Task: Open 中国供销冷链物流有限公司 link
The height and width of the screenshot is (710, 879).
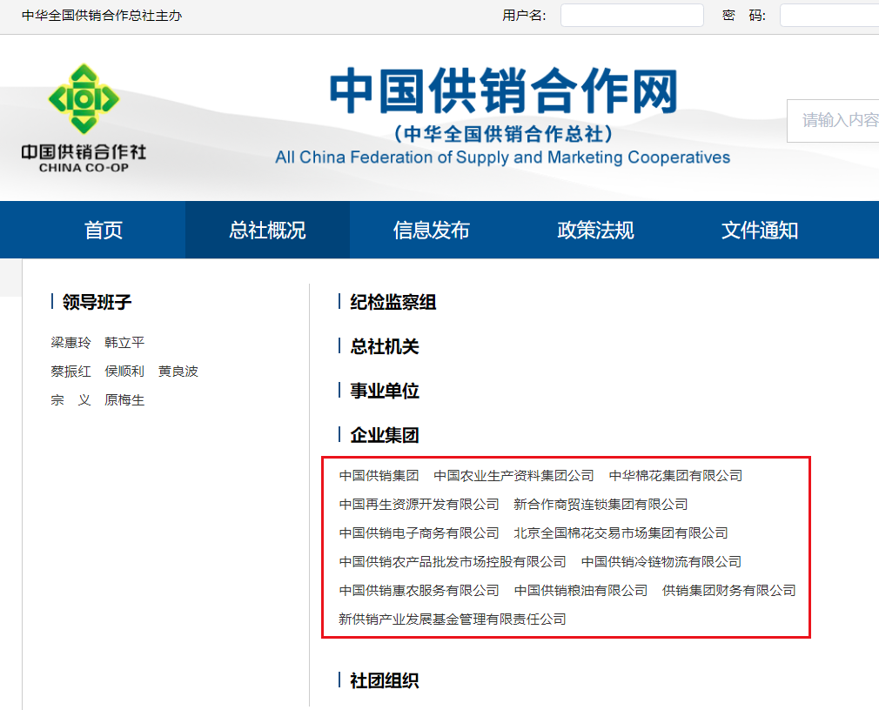Action: coord(661,562)
